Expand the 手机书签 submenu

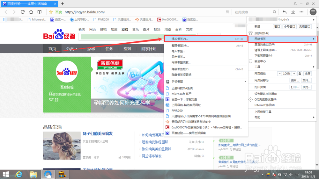point(206,82)
